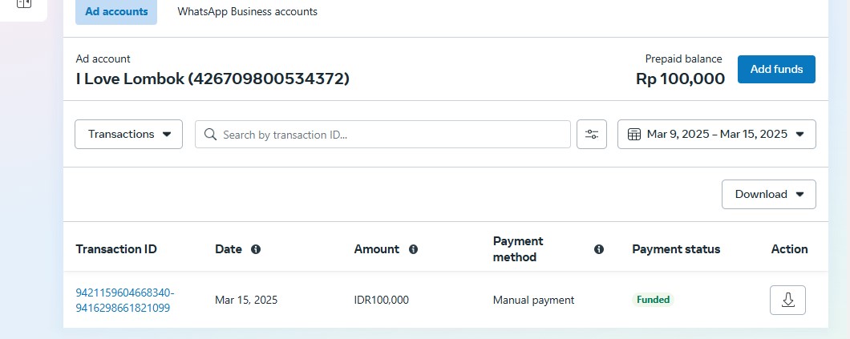Click the Funded payment status badge
This screenshot has height=339, width=850.
pos(653,300)
